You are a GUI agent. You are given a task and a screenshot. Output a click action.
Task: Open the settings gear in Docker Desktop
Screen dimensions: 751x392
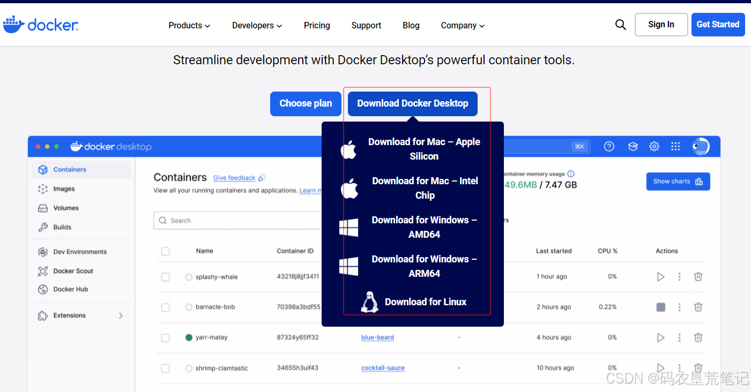click(654, 146)
